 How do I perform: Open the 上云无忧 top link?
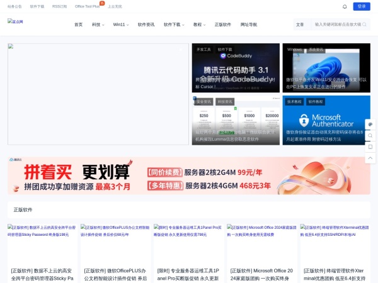(x=115, y=6)
